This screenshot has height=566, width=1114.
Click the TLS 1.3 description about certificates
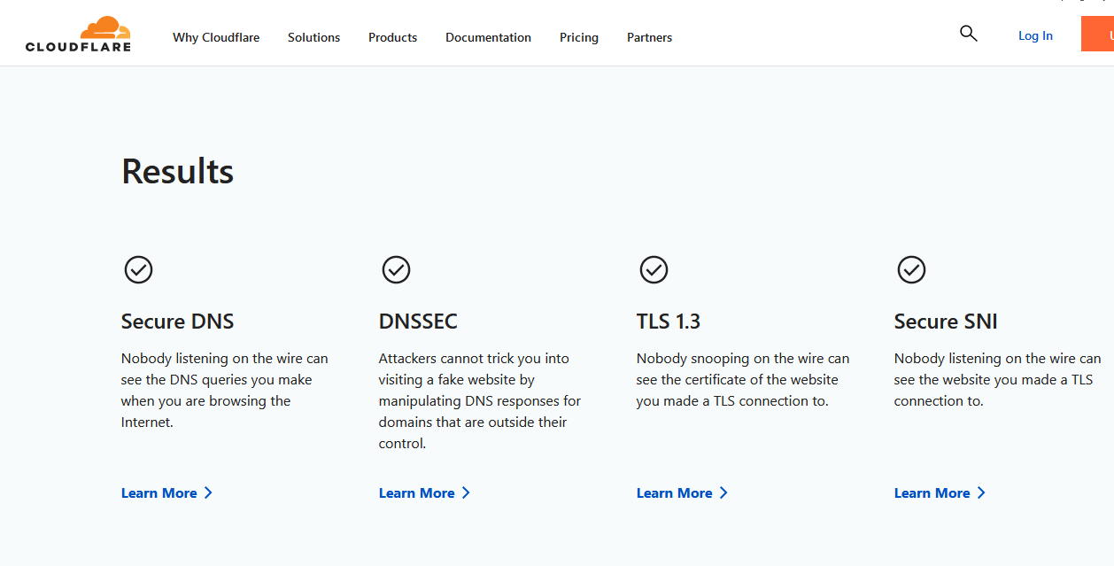point(743,380)
